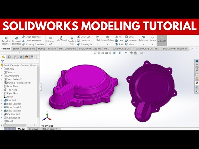Click the Revolved Boss/Base tool
Image resolution: width=199 pixels, height=149 pixels.
pos(16,41)
